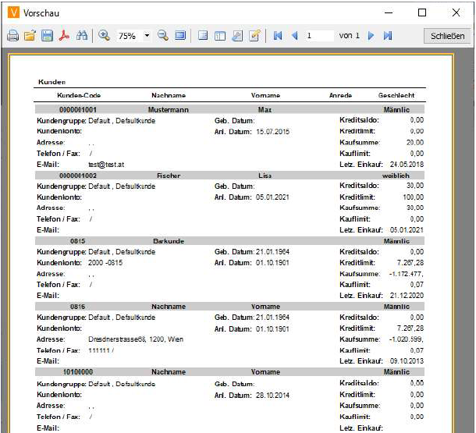
Task: Click the surname Barkunde
Action: point(169,241)
